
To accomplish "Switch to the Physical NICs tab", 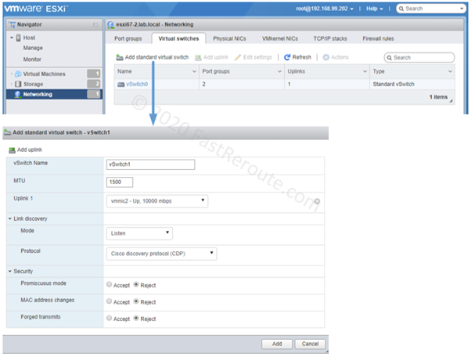I will tap(229, 39).
